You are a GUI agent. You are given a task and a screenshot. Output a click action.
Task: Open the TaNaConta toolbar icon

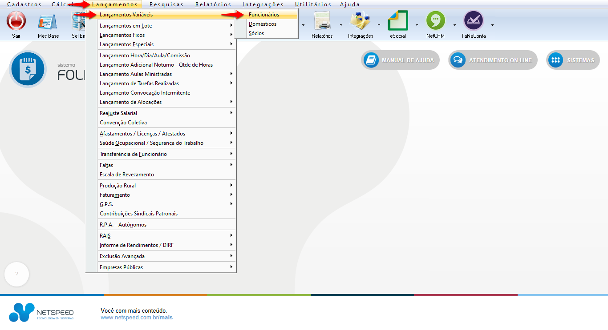point(473,21)
